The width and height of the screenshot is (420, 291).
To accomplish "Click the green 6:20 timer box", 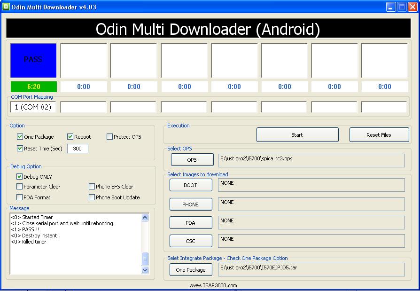I will point(34,87).
